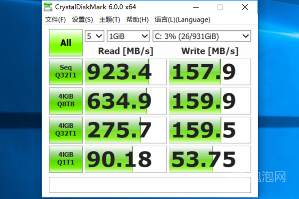
Task: Click the Read [MB/s] column header
Action: pos(126,51)
